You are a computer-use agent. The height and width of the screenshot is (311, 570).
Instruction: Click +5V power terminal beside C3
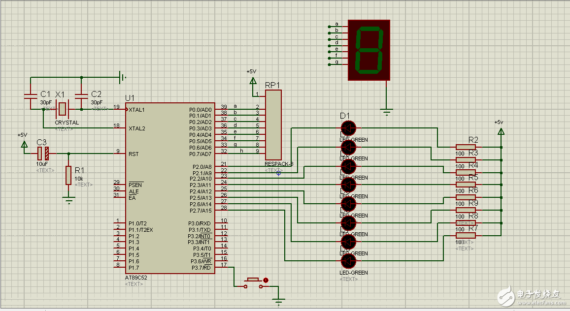point(24,144)
